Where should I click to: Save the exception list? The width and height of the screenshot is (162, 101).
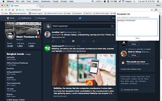(137, 38)
